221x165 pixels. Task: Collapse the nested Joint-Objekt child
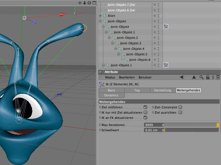coord(103,27)
